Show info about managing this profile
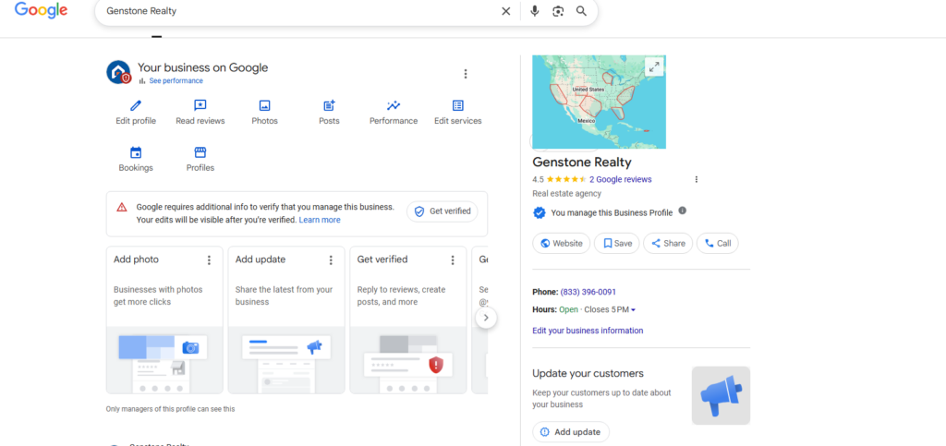 (683, 211)
